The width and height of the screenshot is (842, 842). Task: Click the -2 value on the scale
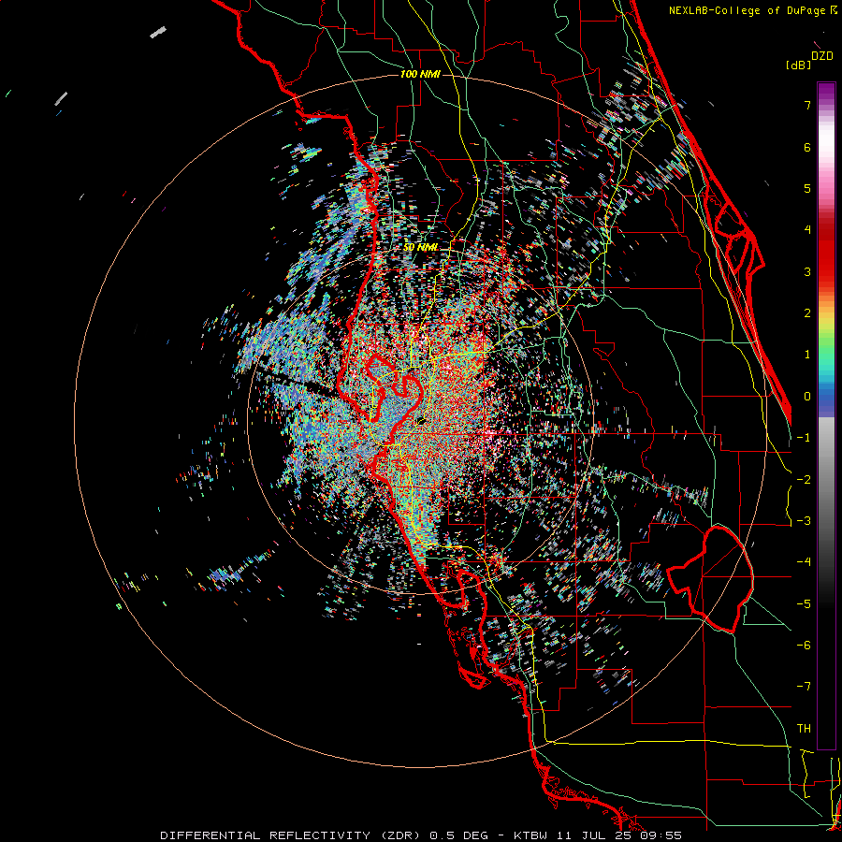[x=804, y=480]
